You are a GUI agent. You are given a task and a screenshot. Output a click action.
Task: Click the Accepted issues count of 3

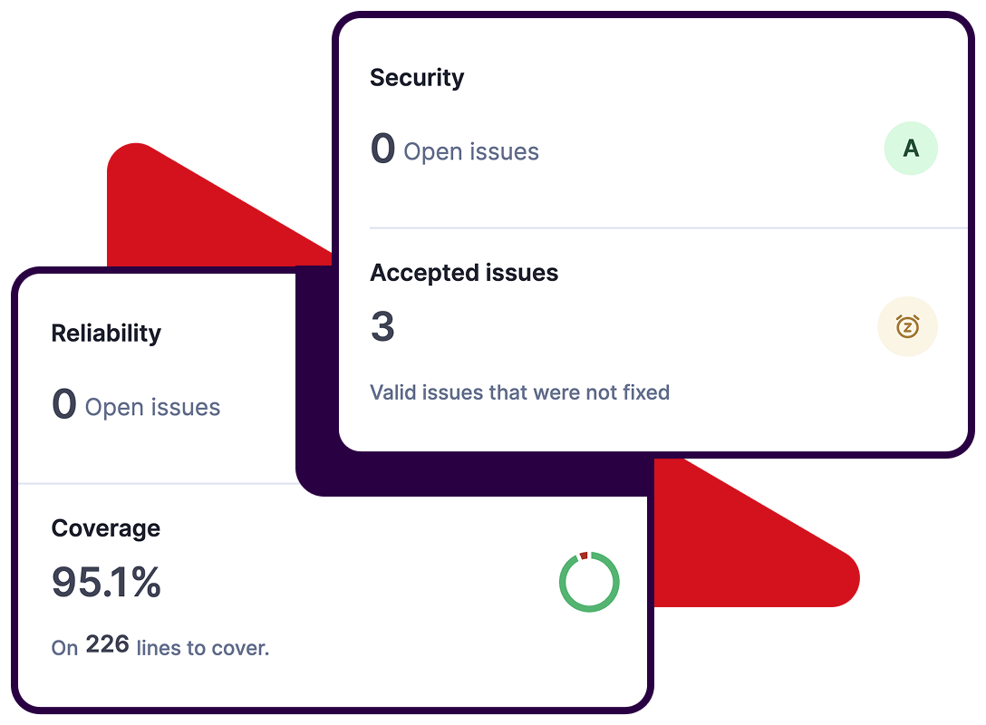click(382, 326)
